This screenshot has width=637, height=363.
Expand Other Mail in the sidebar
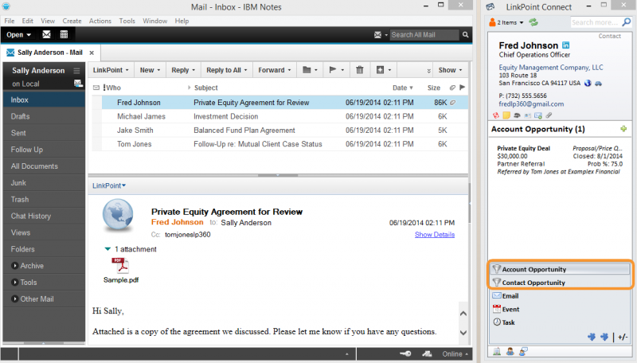coord(14,299)
